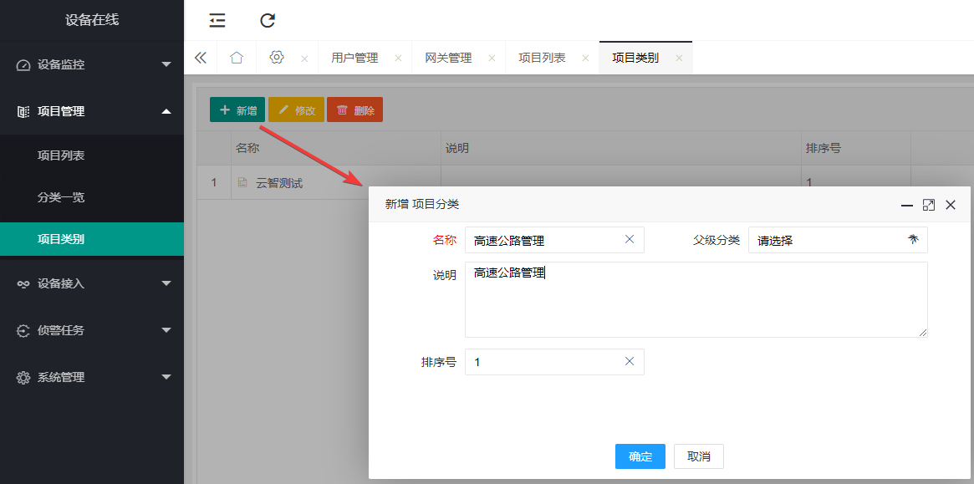
Task: Open the home tab icon
Action: [x=236, y=58]
